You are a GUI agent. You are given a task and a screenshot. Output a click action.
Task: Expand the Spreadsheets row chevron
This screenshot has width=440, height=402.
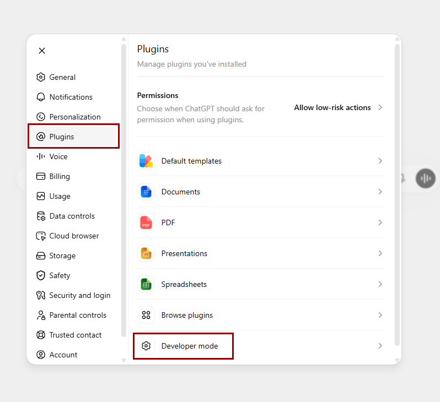(x=380, y=284)
